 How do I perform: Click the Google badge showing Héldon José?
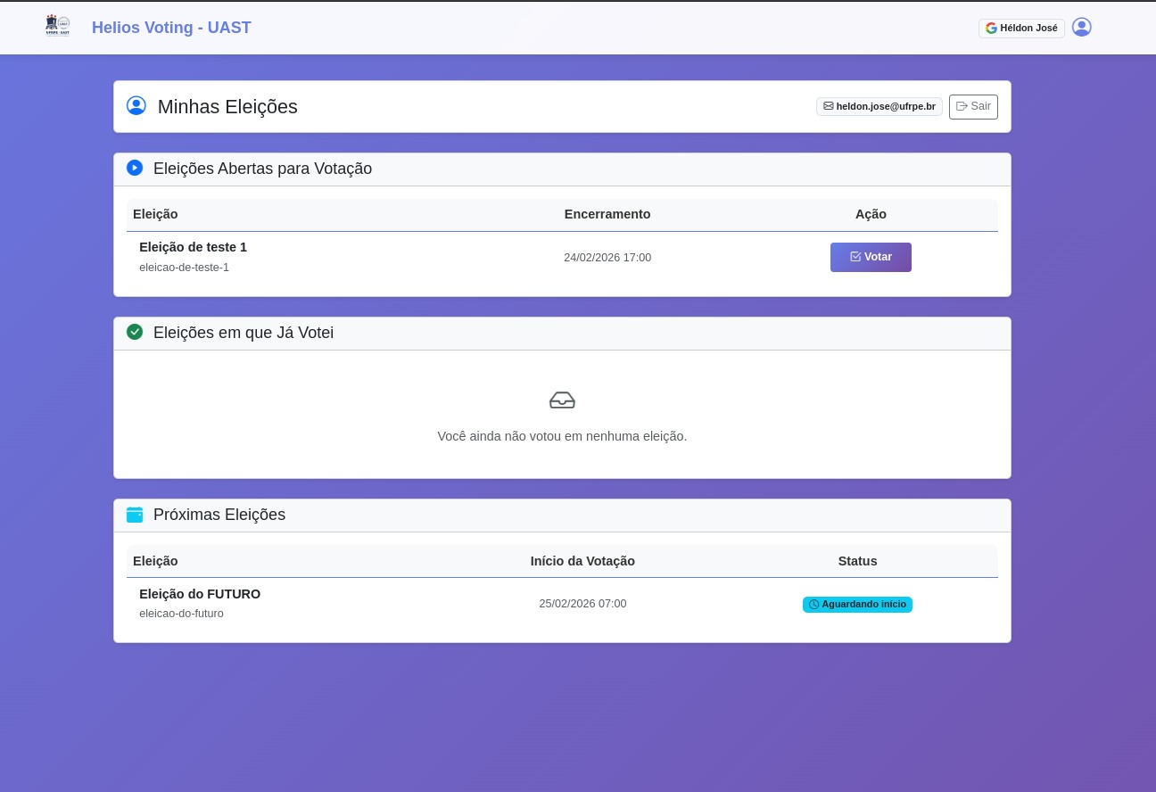tap(1021, 29)
